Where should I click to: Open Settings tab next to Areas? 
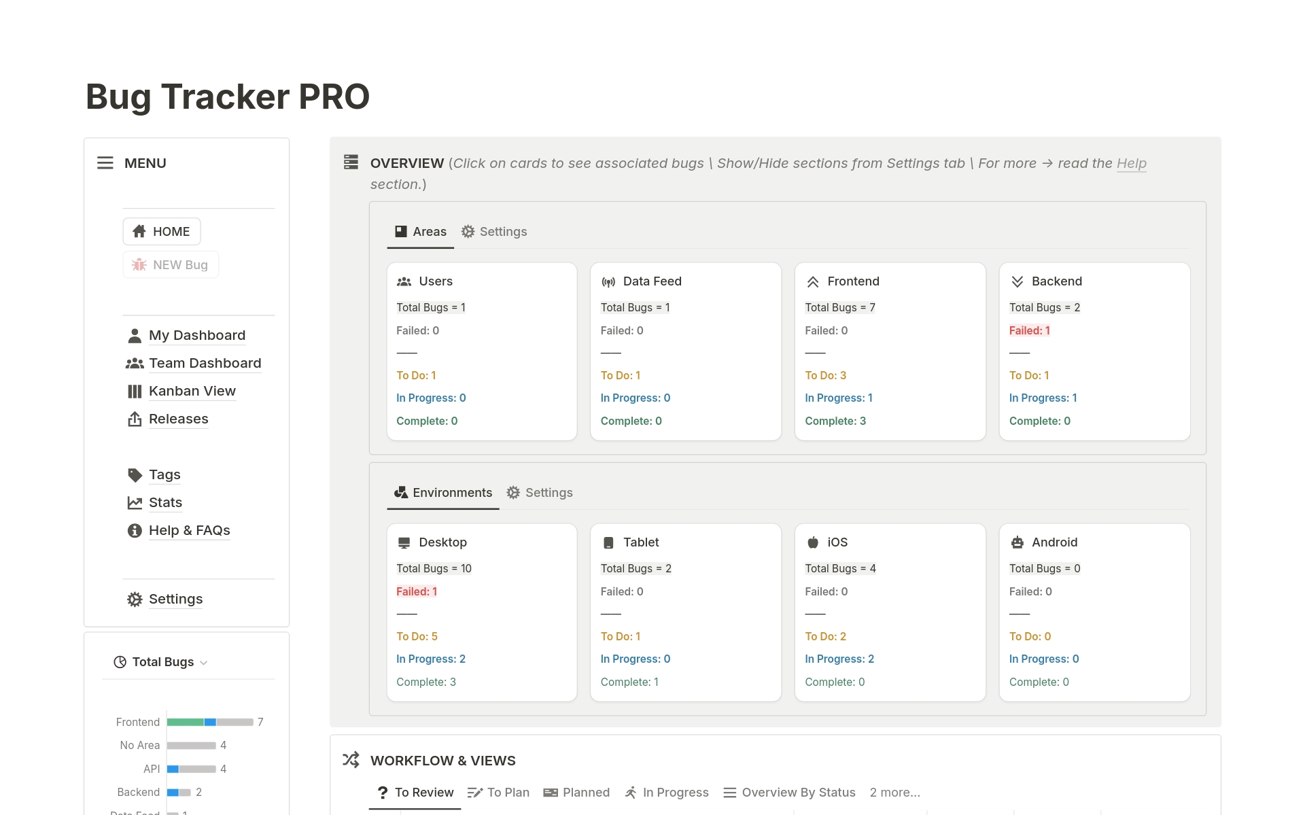click(494, 232)
